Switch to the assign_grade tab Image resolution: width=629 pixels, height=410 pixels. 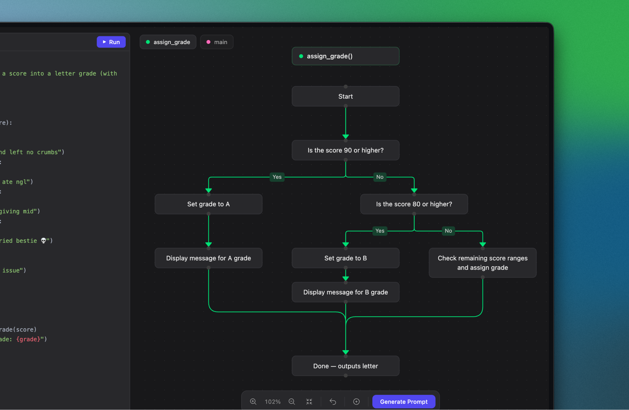click(x=168, y=42)
